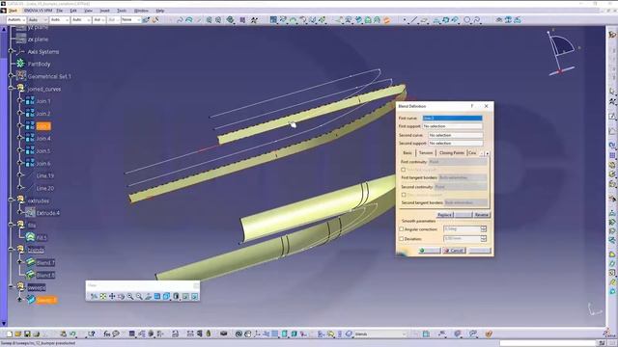Screen dimensions: 618x347
Task: Click the last icon in the bottom toolbar
Action: 489,334
